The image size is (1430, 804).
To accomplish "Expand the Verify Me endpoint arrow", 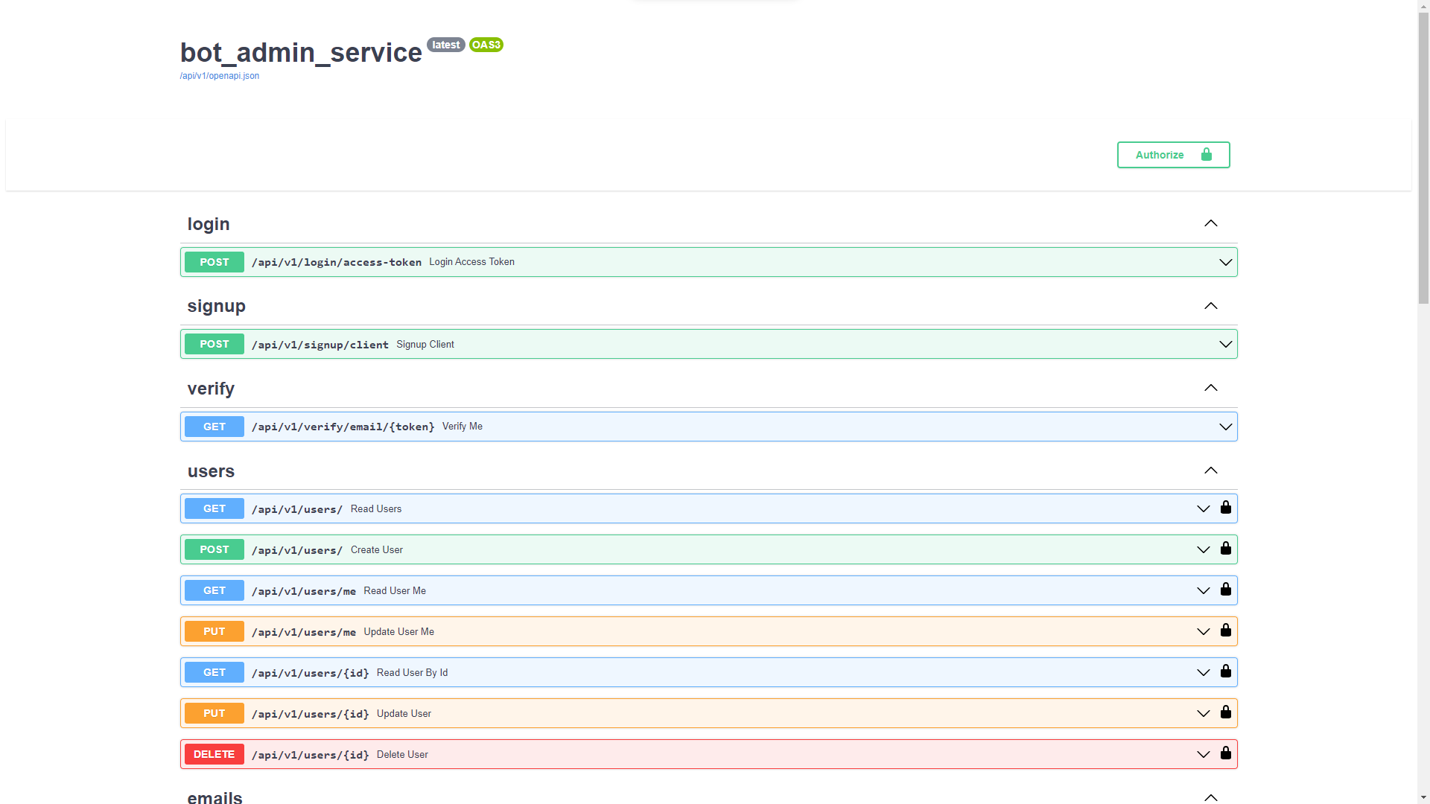I will coord(1225,427).
